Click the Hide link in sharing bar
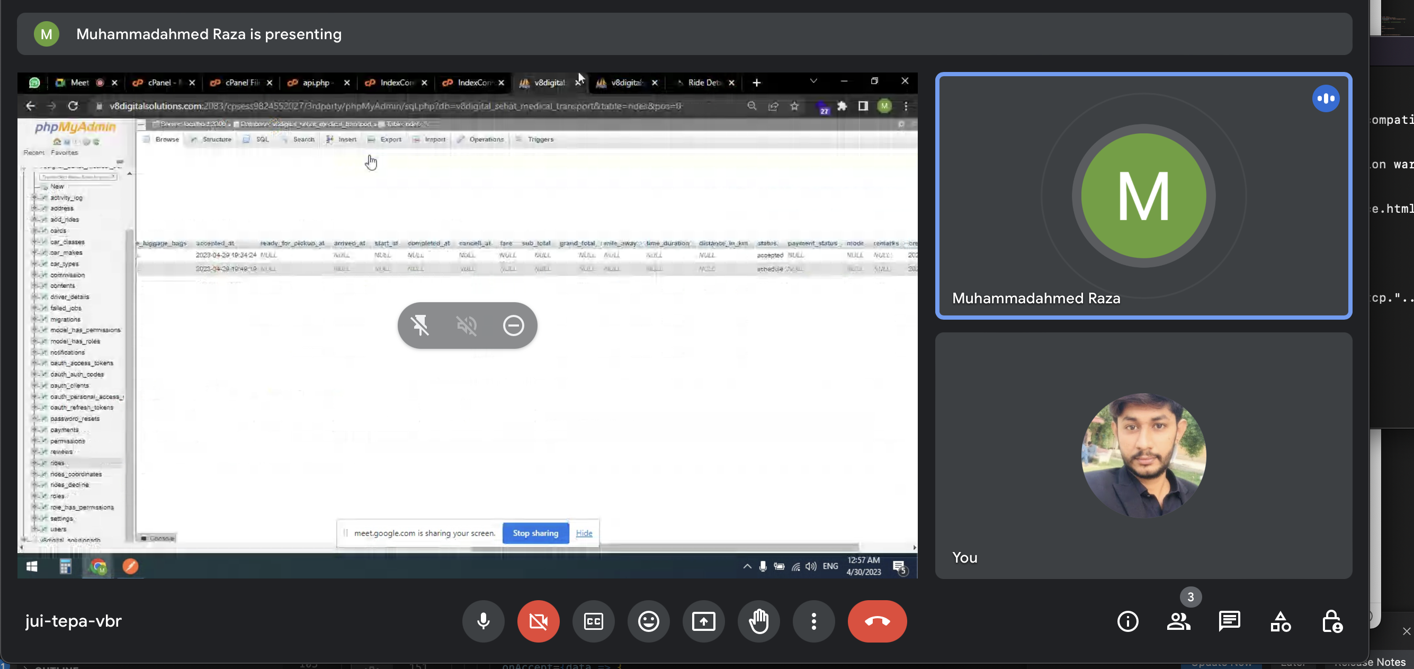The width and height of the screenshot is (1414, 669). 584,533
